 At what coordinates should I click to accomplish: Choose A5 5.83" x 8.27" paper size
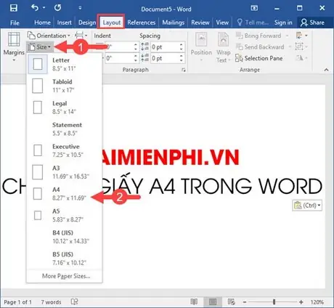65,215
